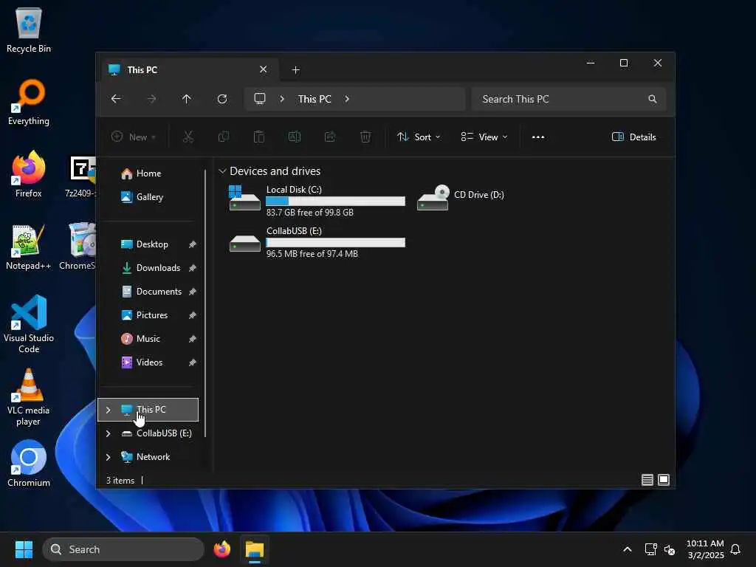Image resolution: width=756 pixels, height=567 pixels.
Task: Go up one folder level with up arrow
Action: tap(187, 99)
